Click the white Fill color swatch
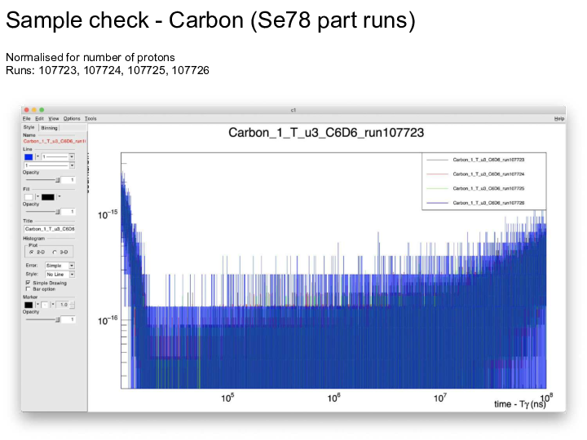 [29, 197]
